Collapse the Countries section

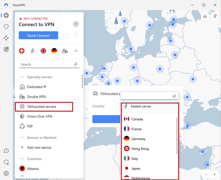[22, 159]
